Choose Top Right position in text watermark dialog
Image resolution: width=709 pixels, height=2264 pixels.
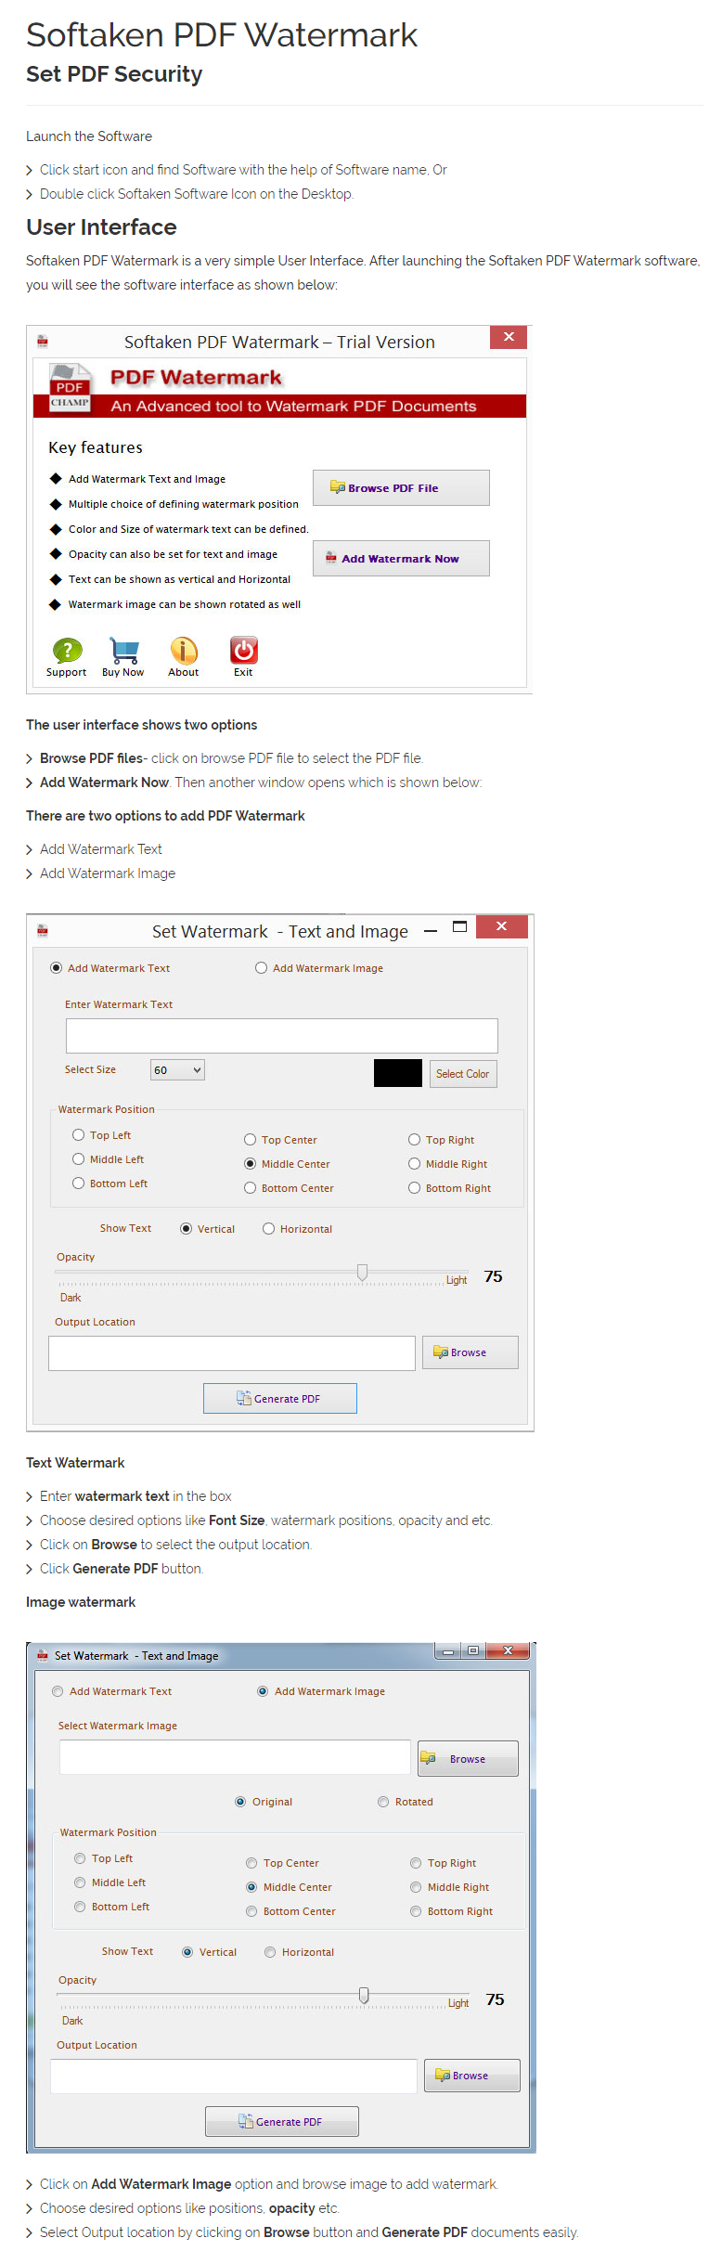pos(415,1139)
